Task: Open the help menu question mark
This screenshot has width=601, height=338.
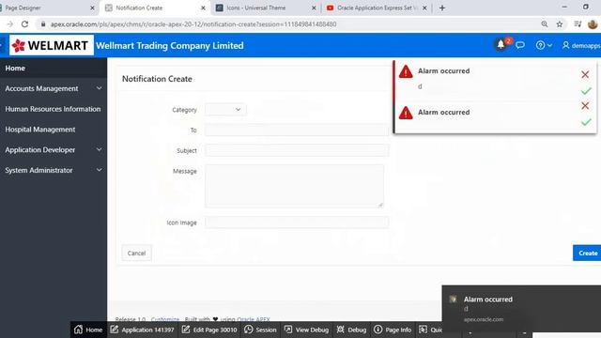Action: [x=544, y=45]
